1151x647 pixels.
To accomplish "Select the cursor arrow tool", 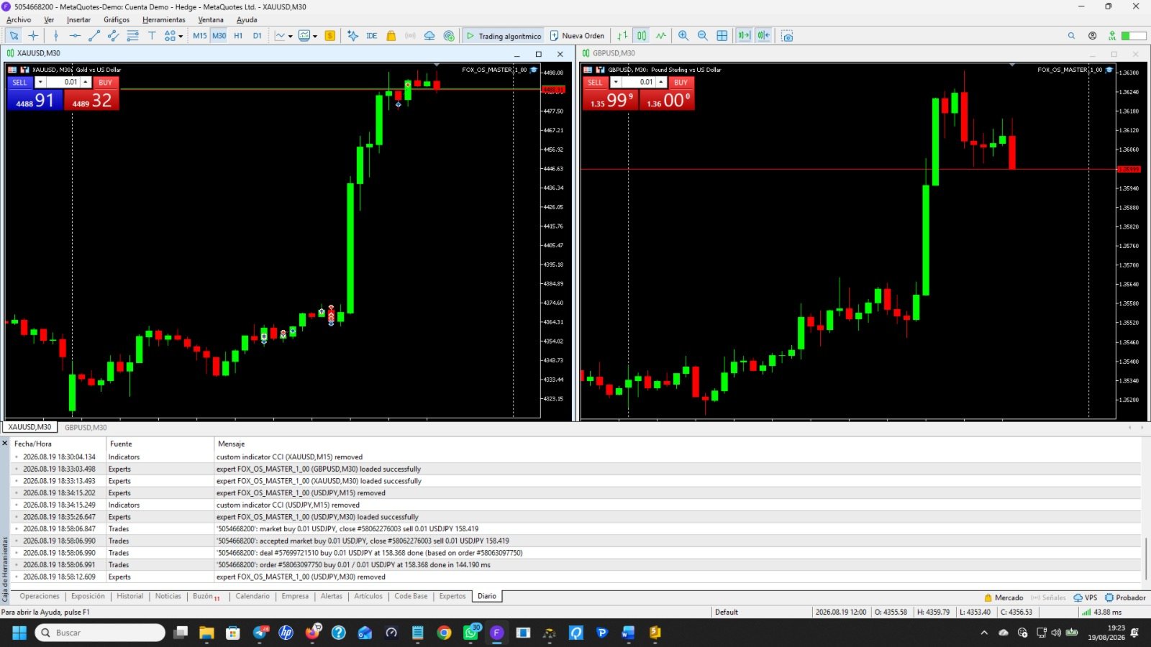I will (14, 35).
